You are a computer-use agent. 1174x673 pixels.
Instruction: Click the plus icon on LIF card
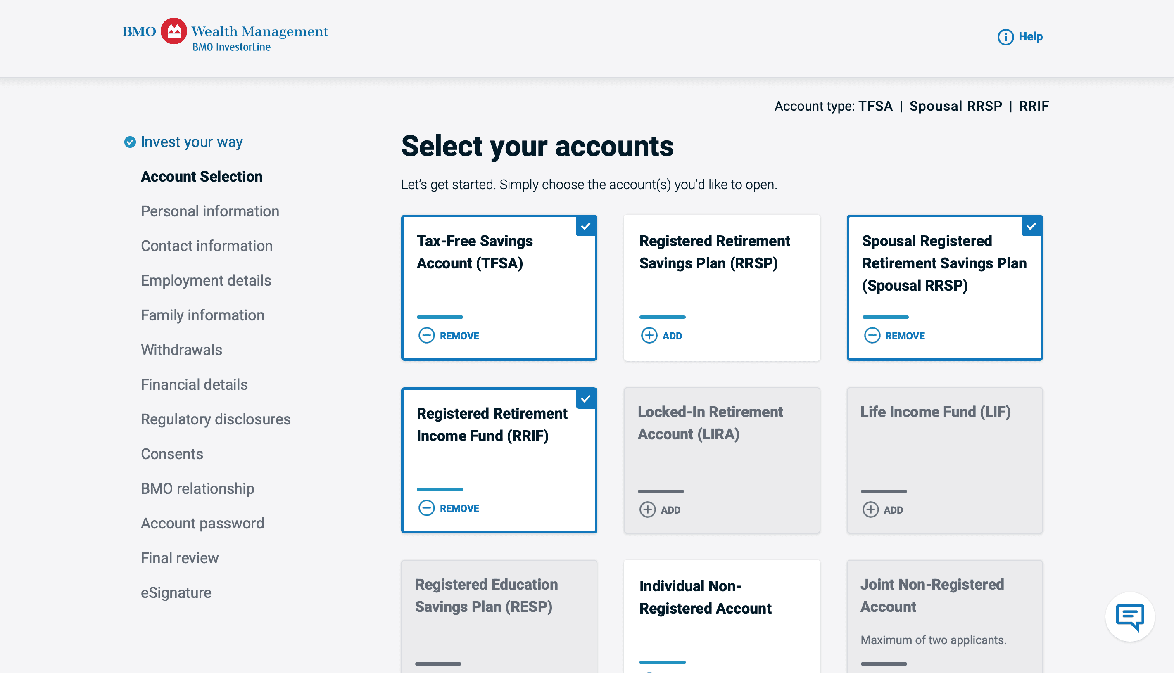pyautogui.click(x=870, y=510)
